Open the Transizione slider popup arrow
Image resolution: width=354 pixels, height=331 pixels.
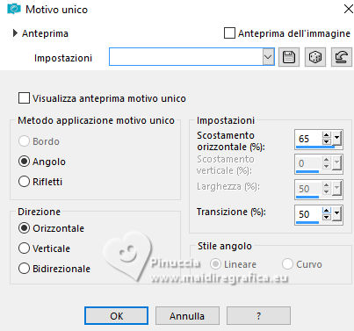tap(337, 213)
